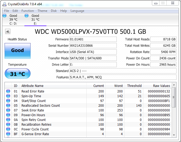Select the Recalibration Retries attribute name
Screen dimensions: 181x142
tap(36, 125)
